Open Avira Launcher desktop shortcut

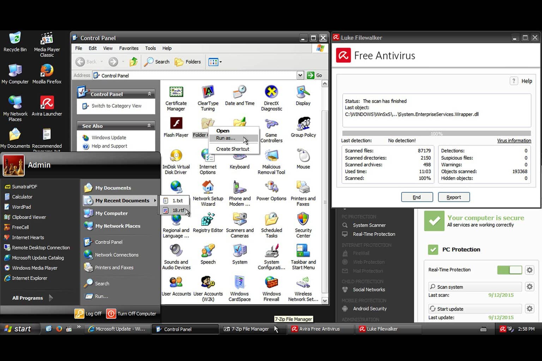pos(47,106)
